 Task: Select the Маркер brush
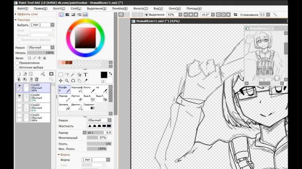point(64,98)
